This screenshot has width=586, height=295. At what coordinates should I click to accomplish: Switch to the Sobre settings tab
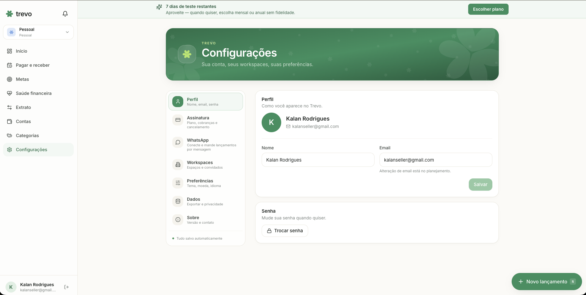coord(206,220)
